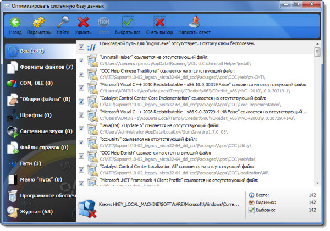The width and height of the screenshot is (330, 231).
Task: Open Параметры settings gears icon
Action: (39, 23)
